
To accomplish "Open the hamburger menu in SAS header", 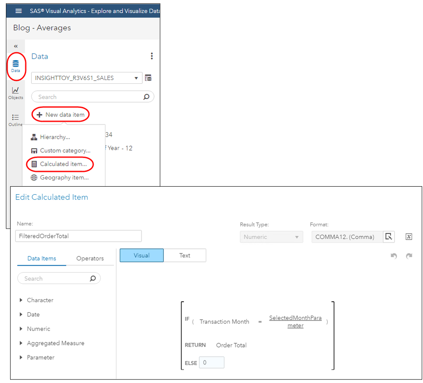I will pos(18,11).
